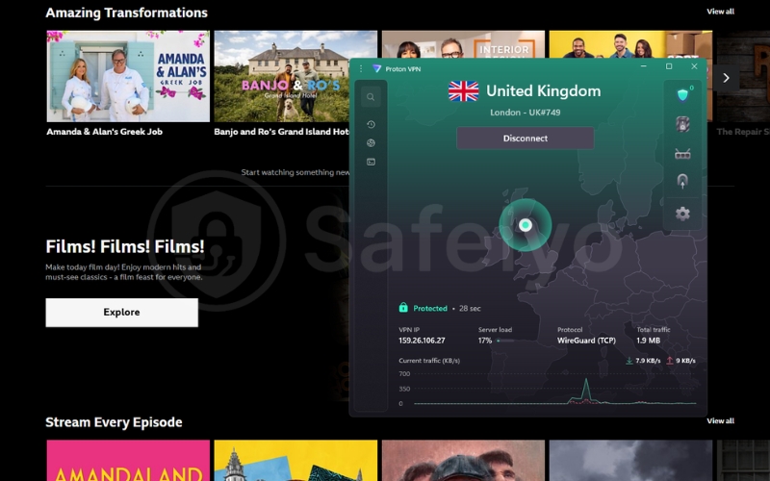Click the VPN IP 159.26.106.27 value

422,341
